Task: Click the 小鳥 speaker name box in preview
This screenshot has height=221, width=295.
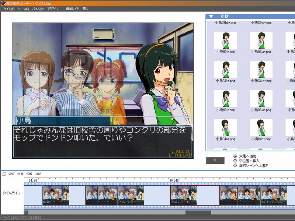Action: pyautogui.click(x=63, y=120)
